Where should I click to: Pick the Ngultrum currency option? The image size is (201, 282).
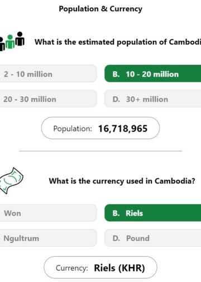coord(48,238)
